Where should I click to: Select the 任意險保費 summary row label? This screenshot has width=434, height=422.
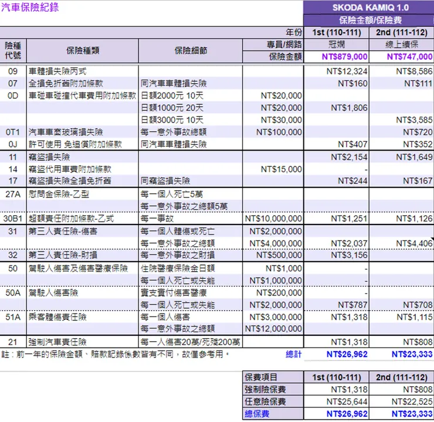[273, 401]
